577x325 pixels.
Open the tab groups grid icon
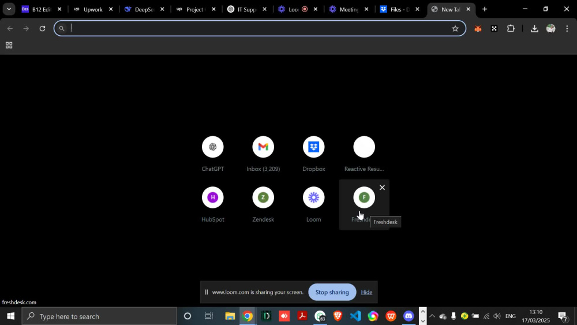click(9, 45)
